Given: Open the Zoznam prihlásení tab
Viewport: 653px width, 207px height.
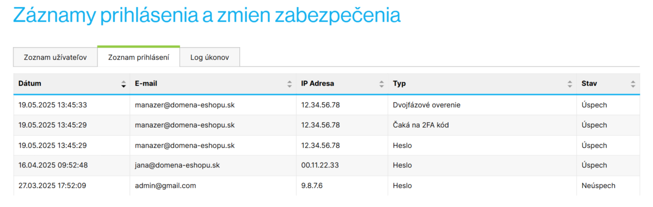Looking at the screenshot, I should [x=138, y=57].
